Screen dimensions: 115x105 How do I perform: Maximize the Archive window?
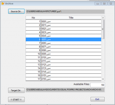[104, 4]
